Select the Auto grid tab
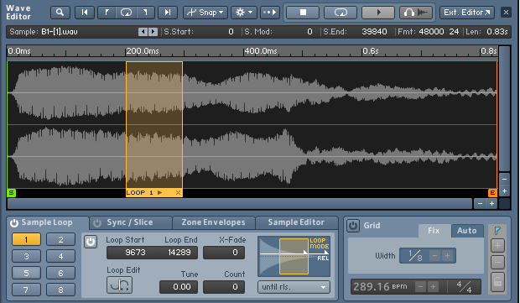This screenshot has height=303, width=520. (x=467, y=231)
